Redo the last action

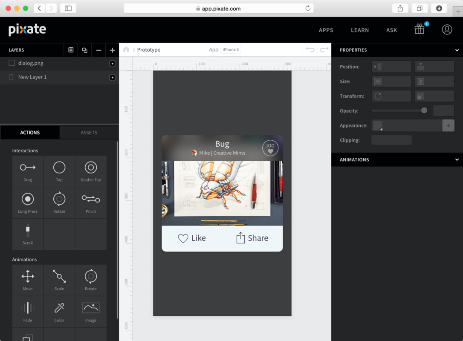(324, 49)
